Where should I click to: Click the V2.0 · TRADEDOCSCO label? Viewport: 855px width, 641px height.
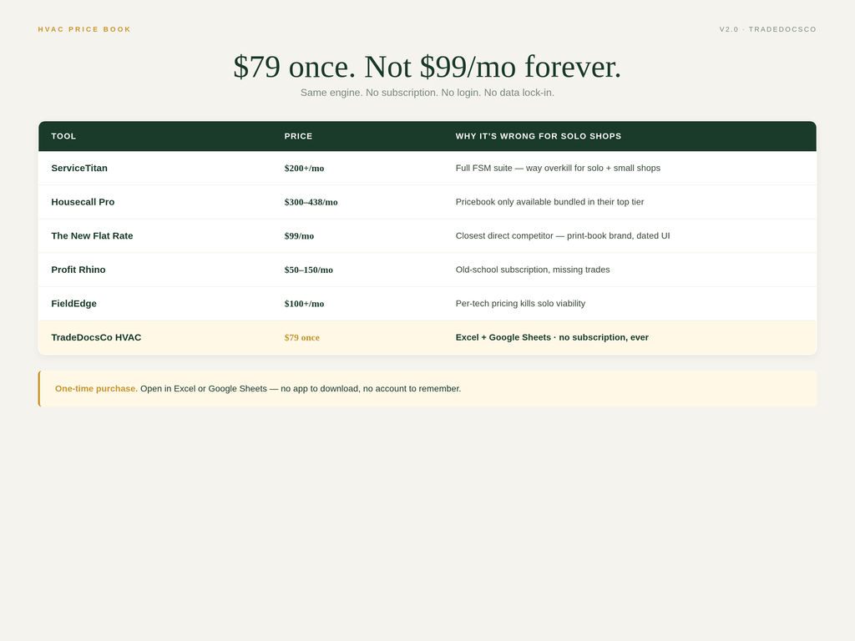[768, 29]
